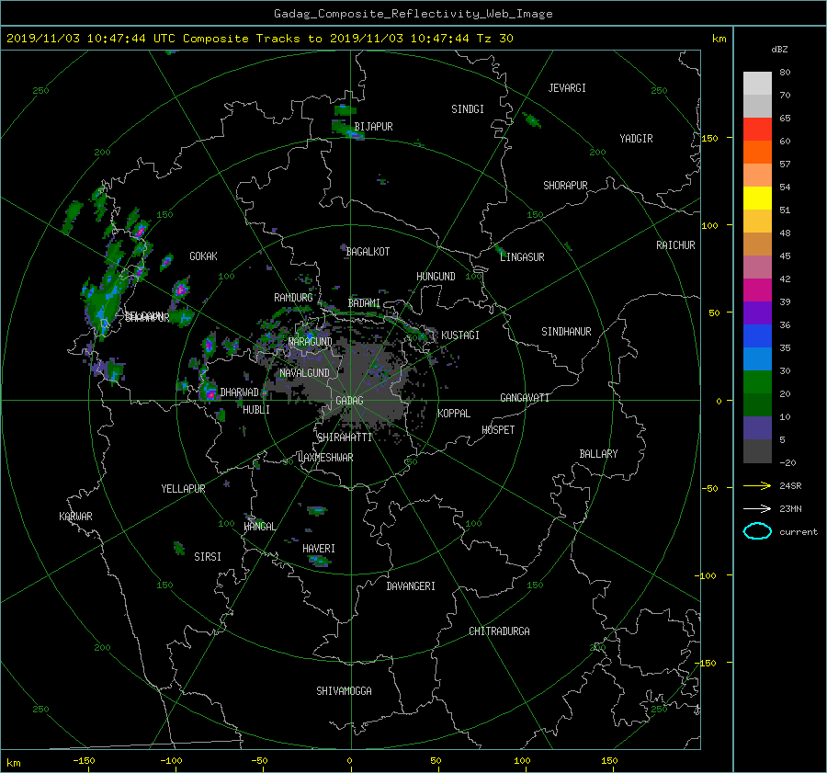Click the RAICHUR city label
The width and height of the screenshot is (827, 773).
(x=675, y=245)
